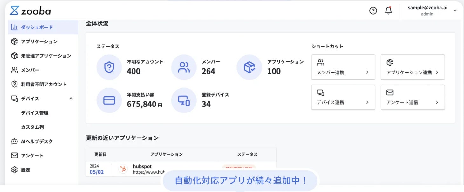Click the help question mark icon
This screenshot has height=192, width=464.
click(x=373, y=11)
